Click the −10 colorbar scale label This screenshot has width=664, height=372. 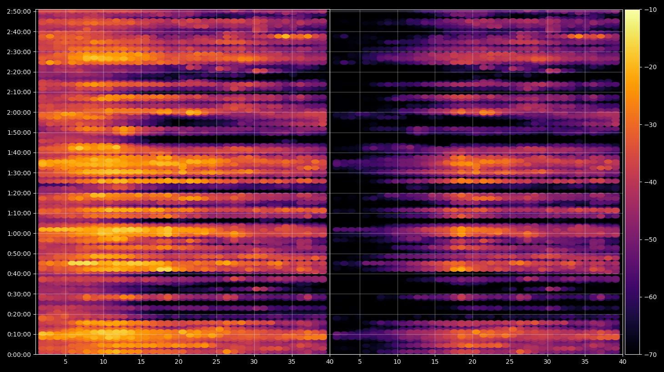tap(650, 10)
